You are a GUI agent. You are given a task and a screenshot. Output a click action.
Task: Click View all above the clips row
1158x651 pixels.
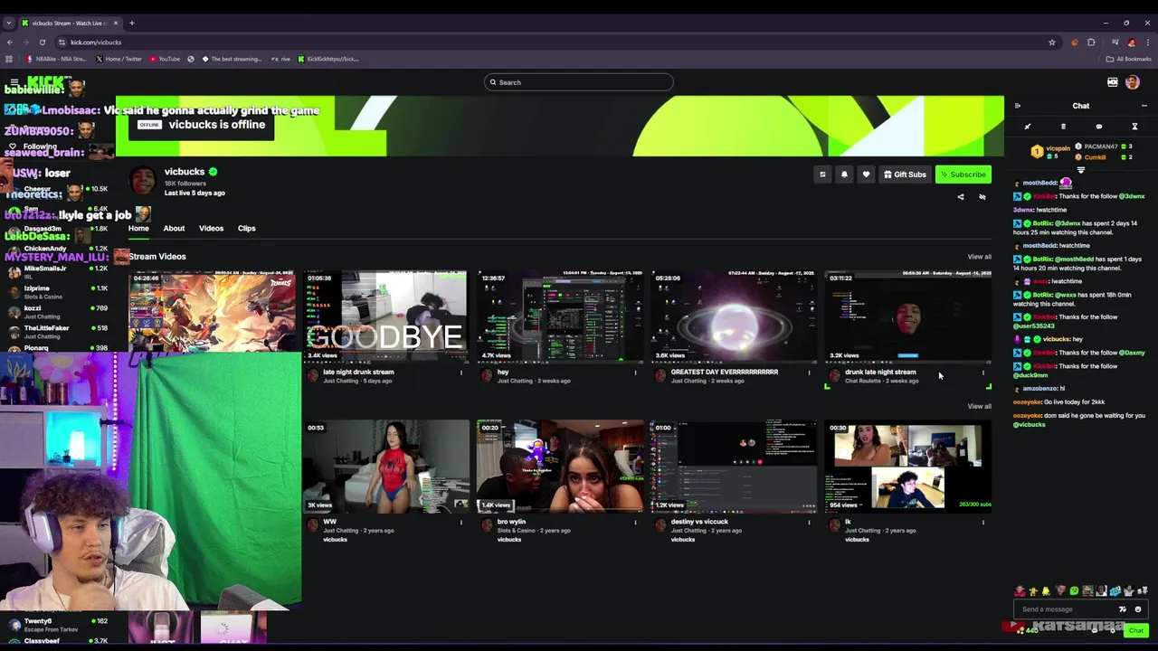[979, 407]
